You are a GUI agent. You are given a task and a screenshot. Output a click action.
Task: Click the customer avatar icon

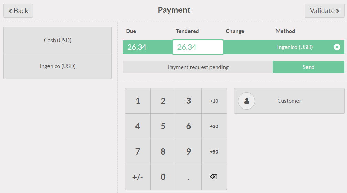(x=247, y=101)
